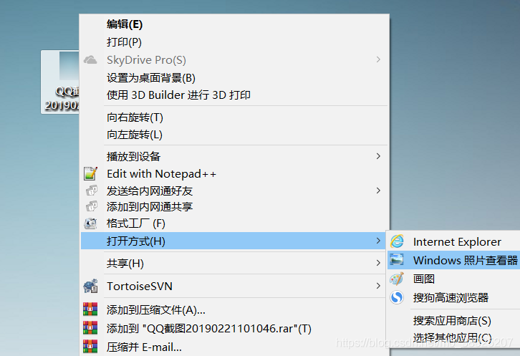Select SkyDrive Pro(S) menu entry
Viewport: 520px width, 356px height.
coord(234,60)
